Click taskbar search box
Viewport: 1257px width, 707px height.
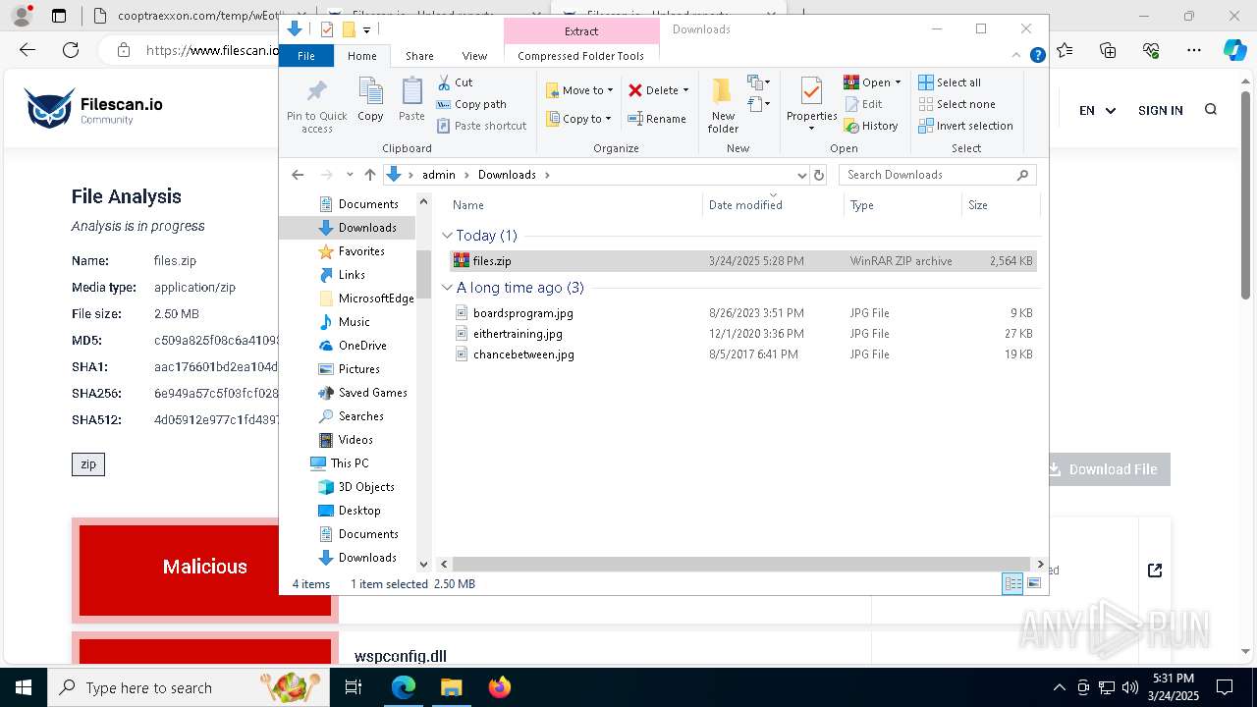[x=189, y=687]
